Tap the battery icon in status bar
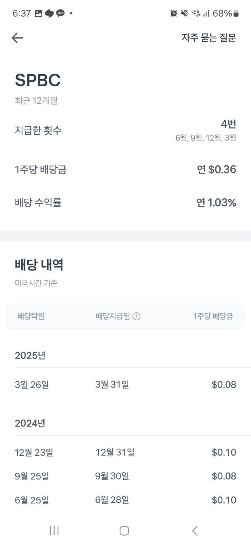 [x=236, y=14]
